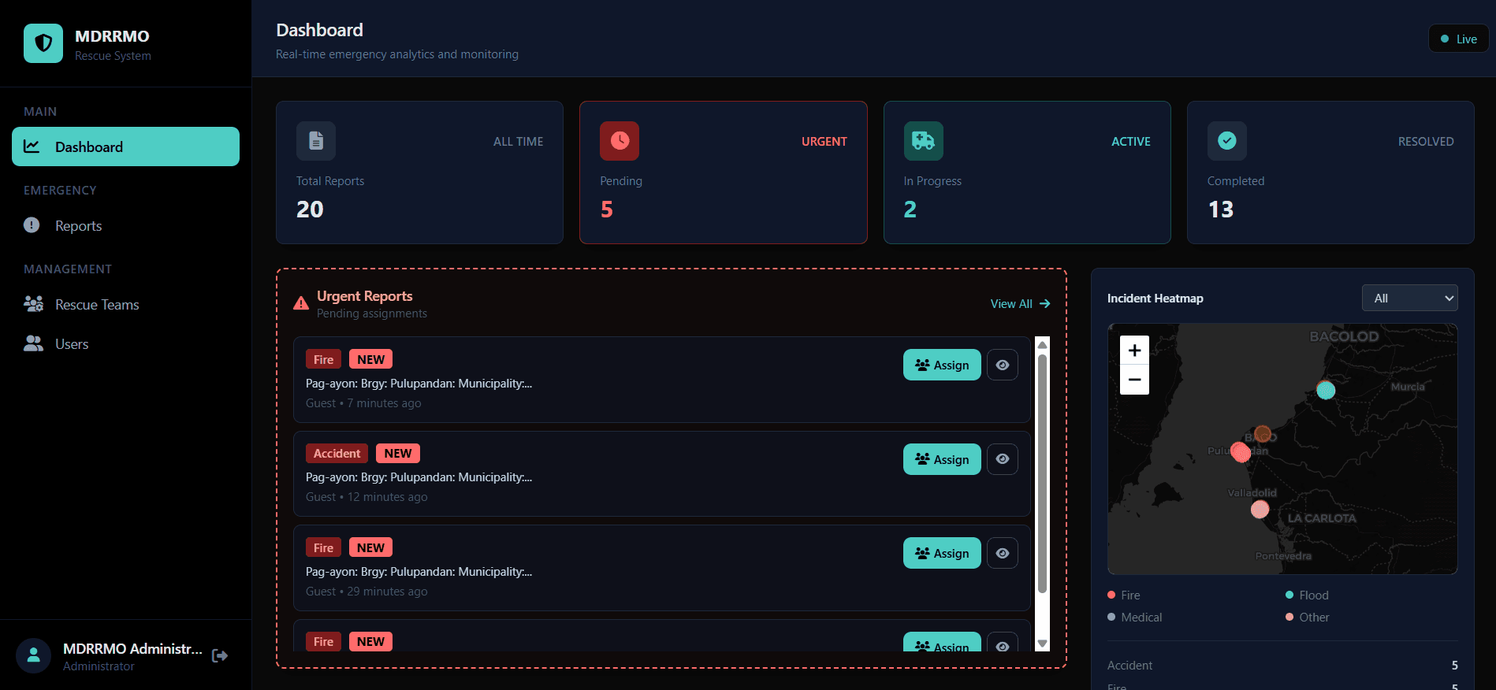The image size is (1496, 690).
Task: Click the teal incident marker near Bacolod
Action: 1326,390
